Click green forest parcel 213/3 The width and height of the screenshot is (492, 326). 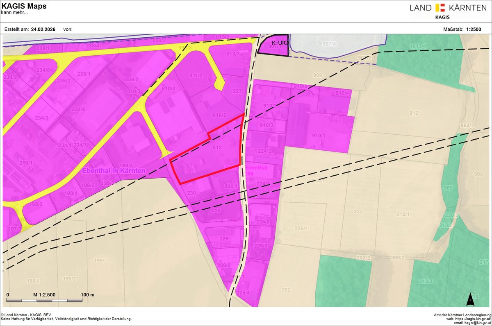click(426, 281)
